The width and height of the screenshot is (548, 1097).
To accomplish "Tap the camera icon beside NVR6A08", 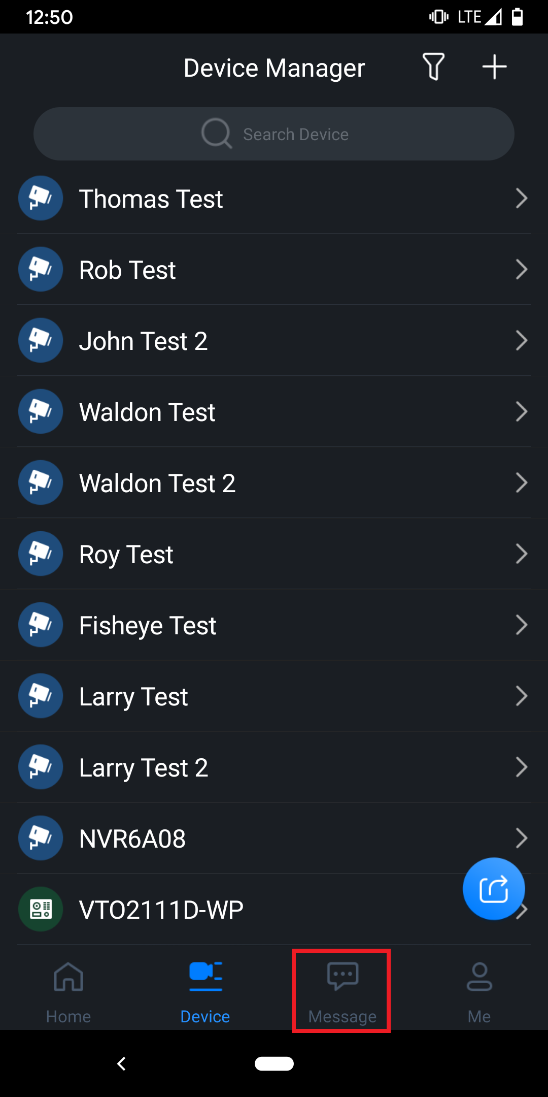I will pos(41,838).
